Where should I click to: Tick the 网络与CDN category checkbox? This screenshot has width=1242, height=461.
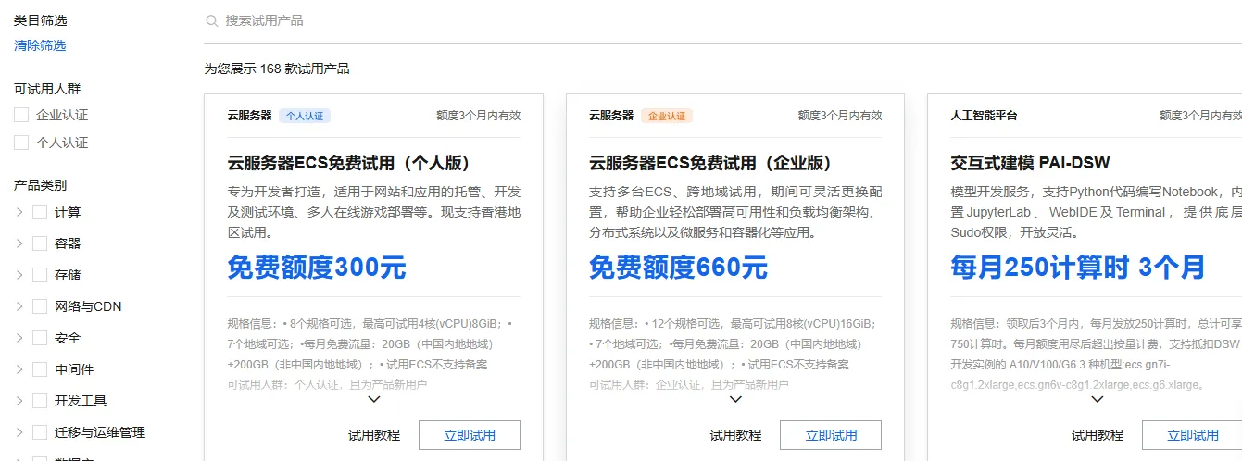(x=40, y=306)
